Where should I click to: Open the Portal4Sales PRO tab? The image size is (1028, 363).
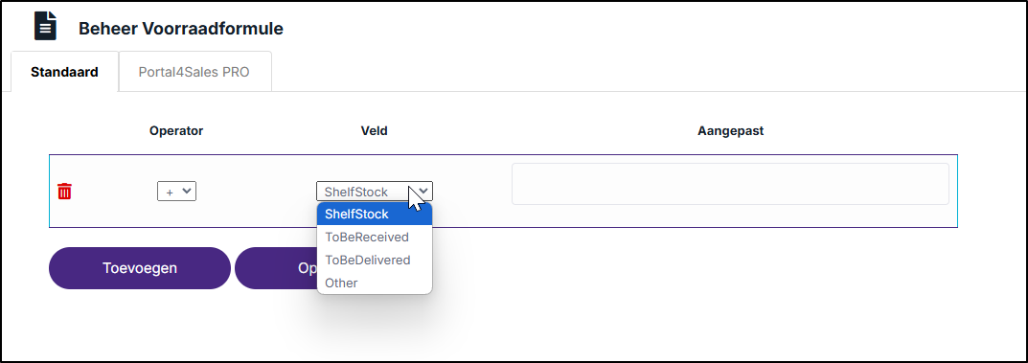click(x=194, y=72)
